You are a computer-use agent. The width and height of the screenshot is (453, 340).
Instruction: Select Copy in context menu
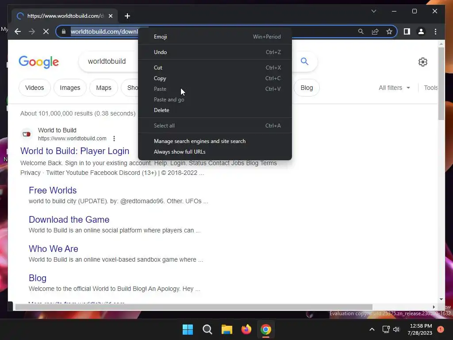pyautogui.click(x=215, y=78)
